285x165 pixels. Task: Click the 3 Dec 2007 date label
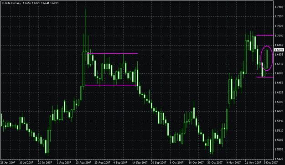tap(271, 162)
